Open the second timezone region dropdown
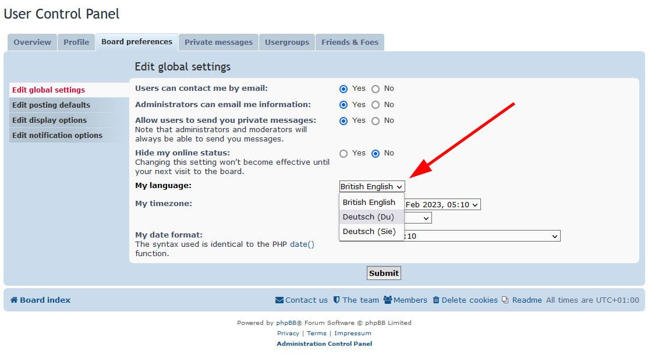 pos(418,218)
